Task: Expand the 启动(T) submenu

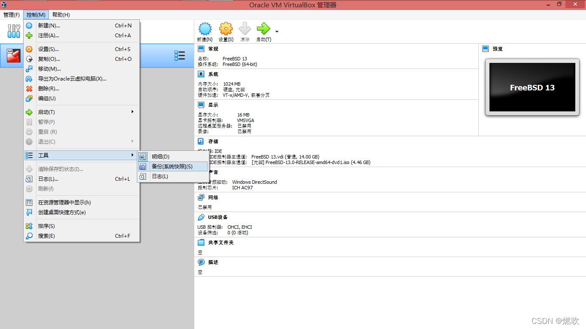Action: pos(82,112)
